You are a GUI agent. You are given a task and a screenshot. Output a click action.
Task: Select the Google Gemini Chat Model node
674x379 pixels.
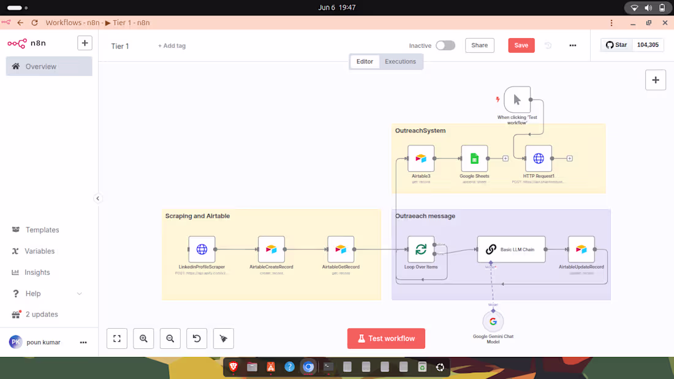[493, 321]
